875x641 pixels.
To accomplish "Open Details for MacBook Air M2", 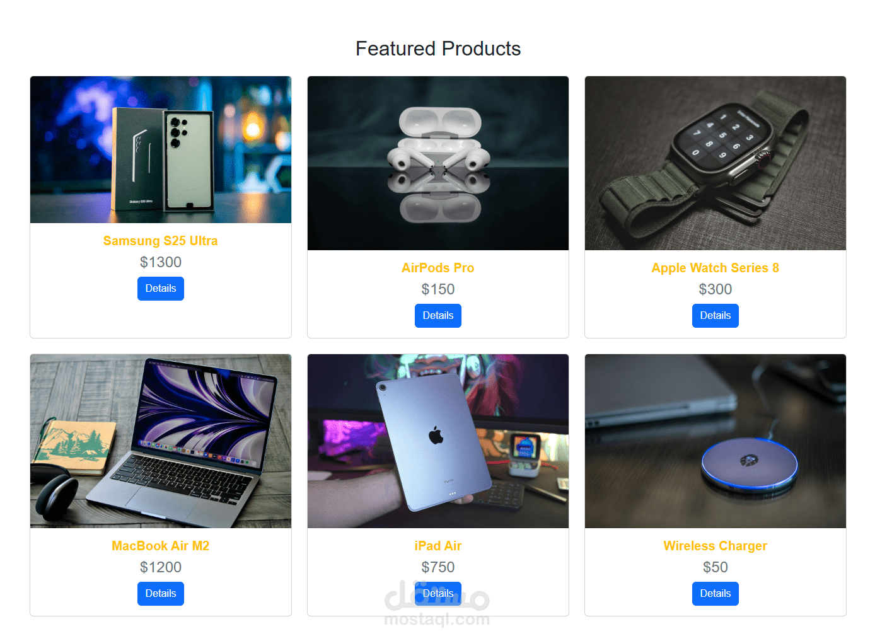I will [x=161, y=594].
